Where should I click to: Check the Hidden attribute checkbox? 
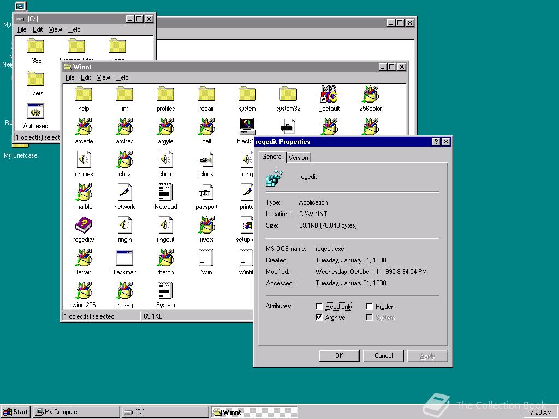(370, 307)
